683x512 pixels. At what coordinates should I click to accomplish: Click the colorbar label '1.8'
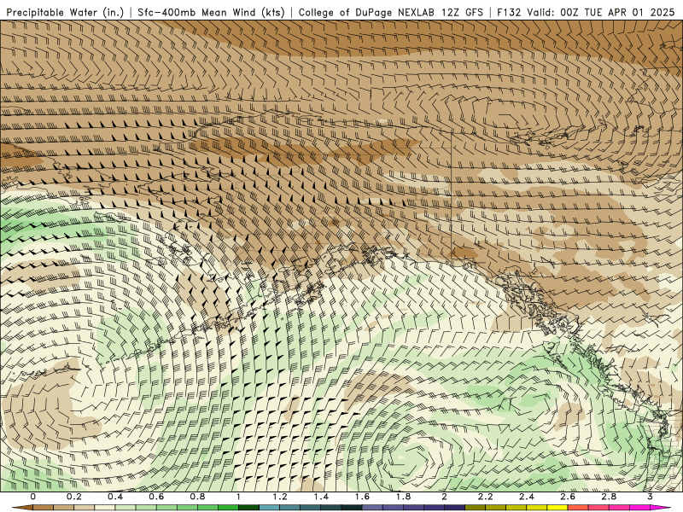[x=403, y=497]
